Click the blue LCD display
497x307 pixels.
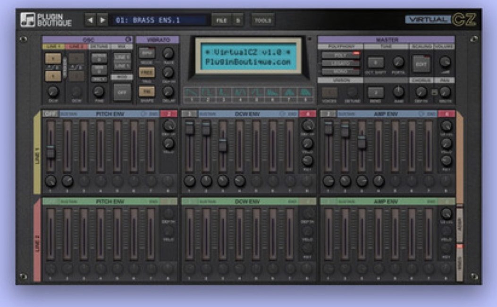tap(248, 57)
